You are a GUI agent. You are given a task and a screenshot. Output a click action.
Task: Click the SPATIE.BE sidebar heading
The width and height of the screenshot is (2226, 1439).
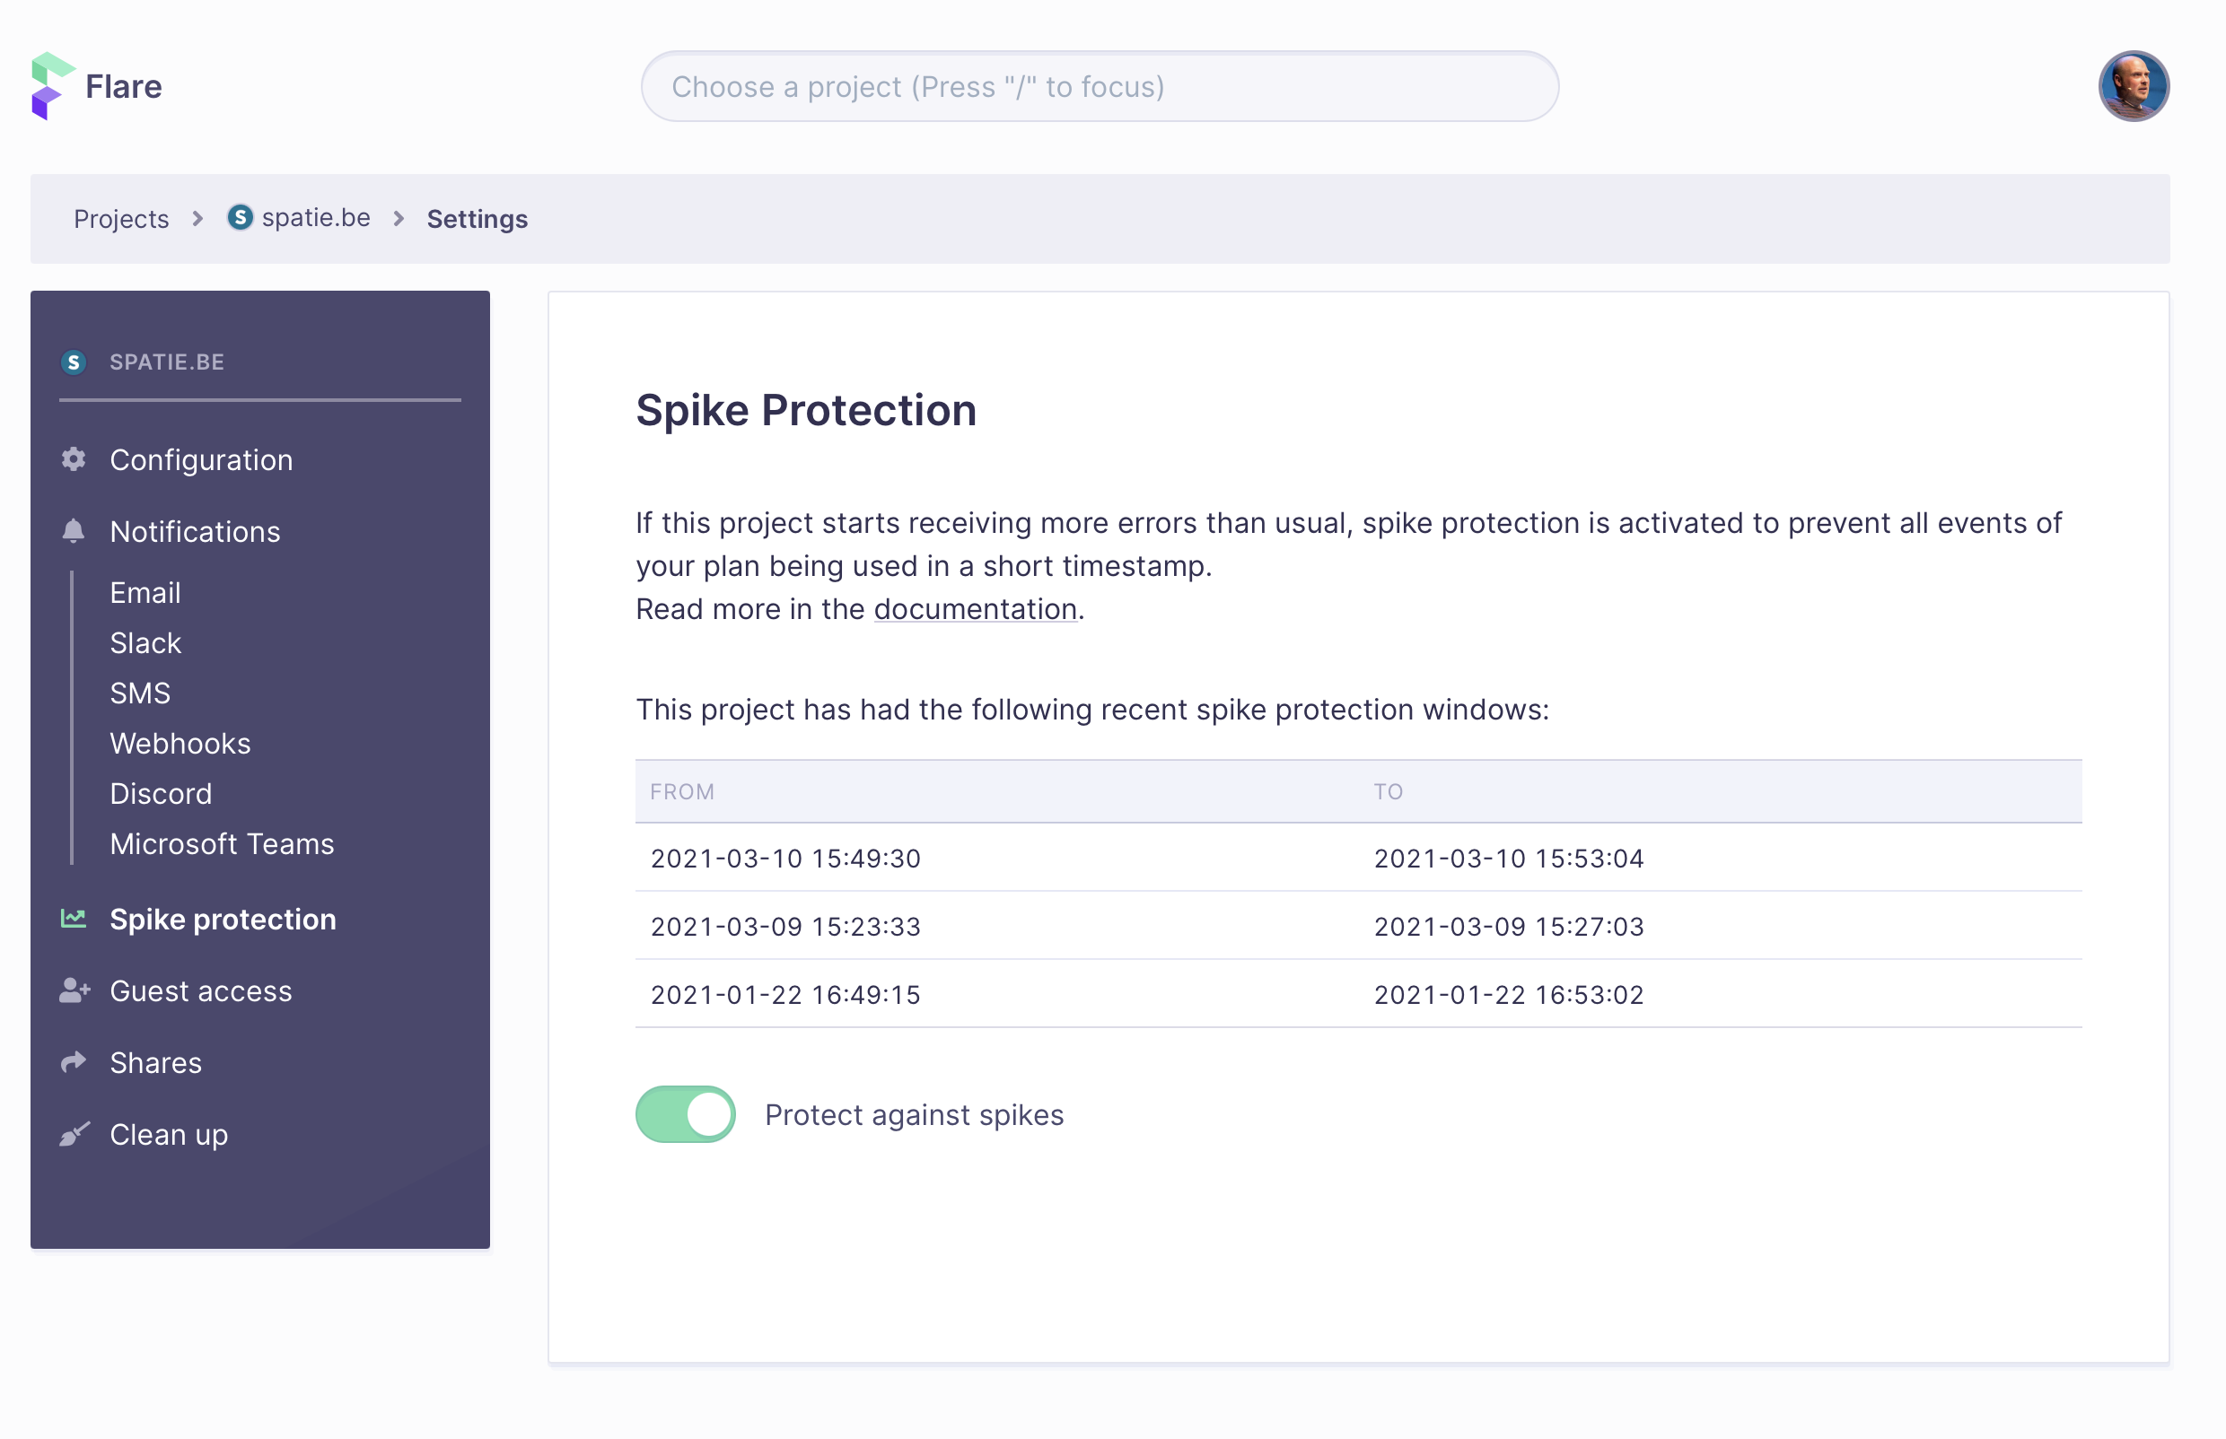pyautogui.click(x=167, y=362)
